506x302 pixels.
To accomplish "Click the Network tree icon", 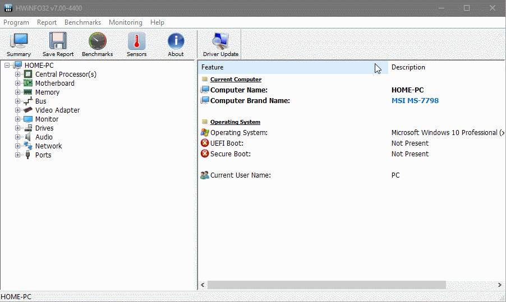I will (x=28, y=146).
